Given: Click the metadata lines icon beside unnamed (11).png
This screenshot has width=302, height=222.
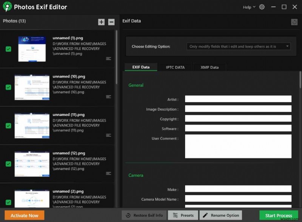Looking at the screenshot, I should (108, 135).
